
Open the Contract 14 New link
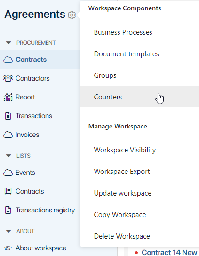pos(169,252)
